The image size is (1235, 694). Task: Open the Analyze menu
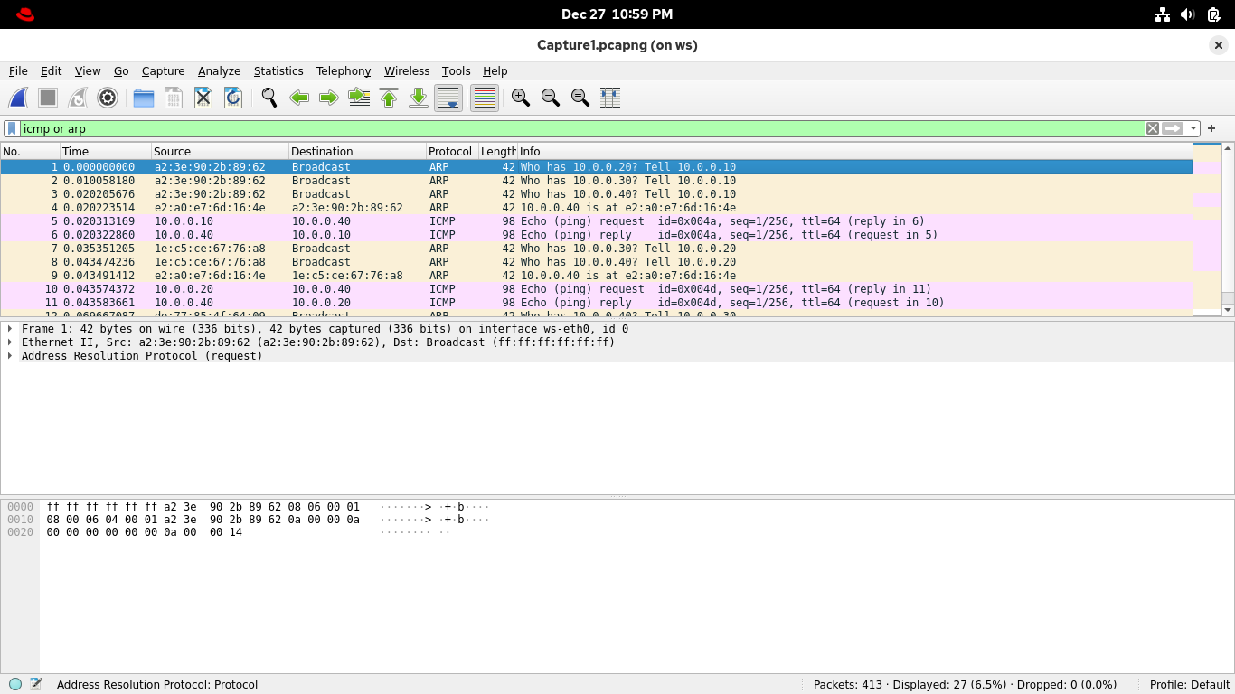tap(219, 70)
